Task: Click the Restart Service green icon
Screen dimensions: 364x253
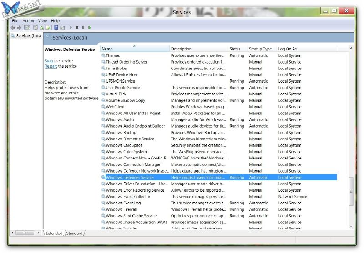Action: click(89, 28)
